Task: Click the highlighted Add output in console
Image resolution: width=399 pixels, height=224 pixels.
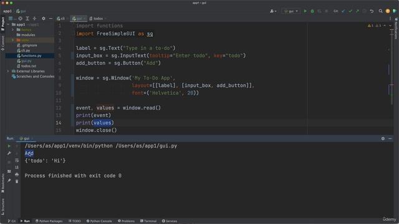Action: pyautogui.click(x=29, y=154)
